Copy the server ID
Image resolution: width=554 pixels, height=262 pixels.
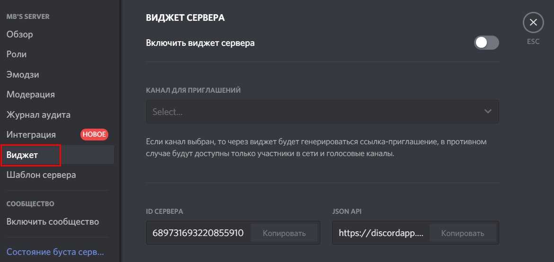284,233
